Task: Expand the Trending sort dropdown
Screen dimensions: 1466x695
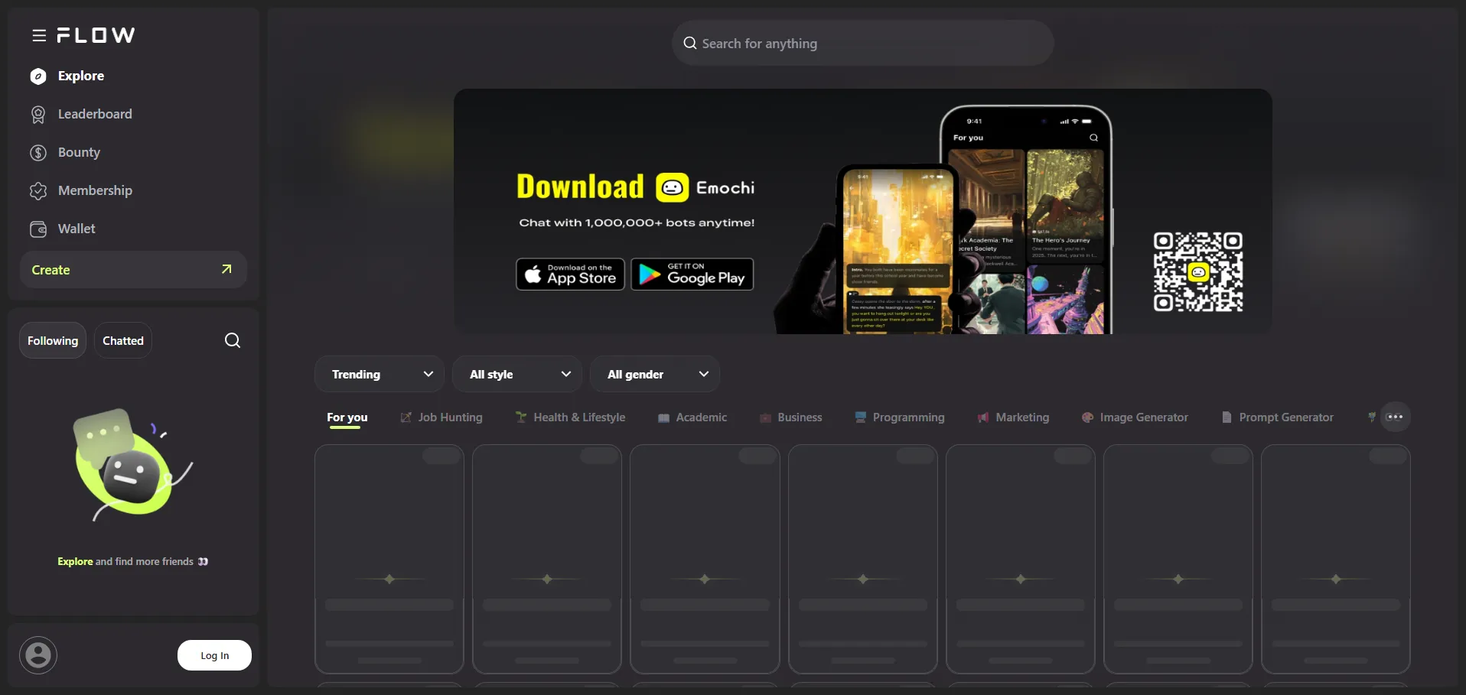Action: click(380, 374)
